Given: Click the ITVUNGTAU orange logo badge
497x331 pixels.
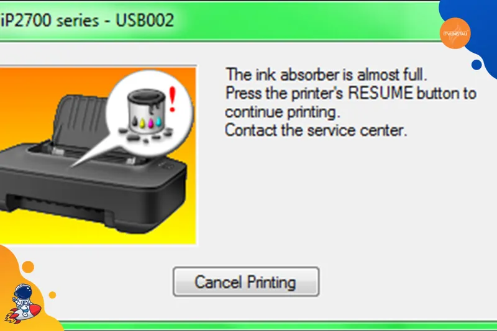Looking at the screenshot, I should 455,34.
